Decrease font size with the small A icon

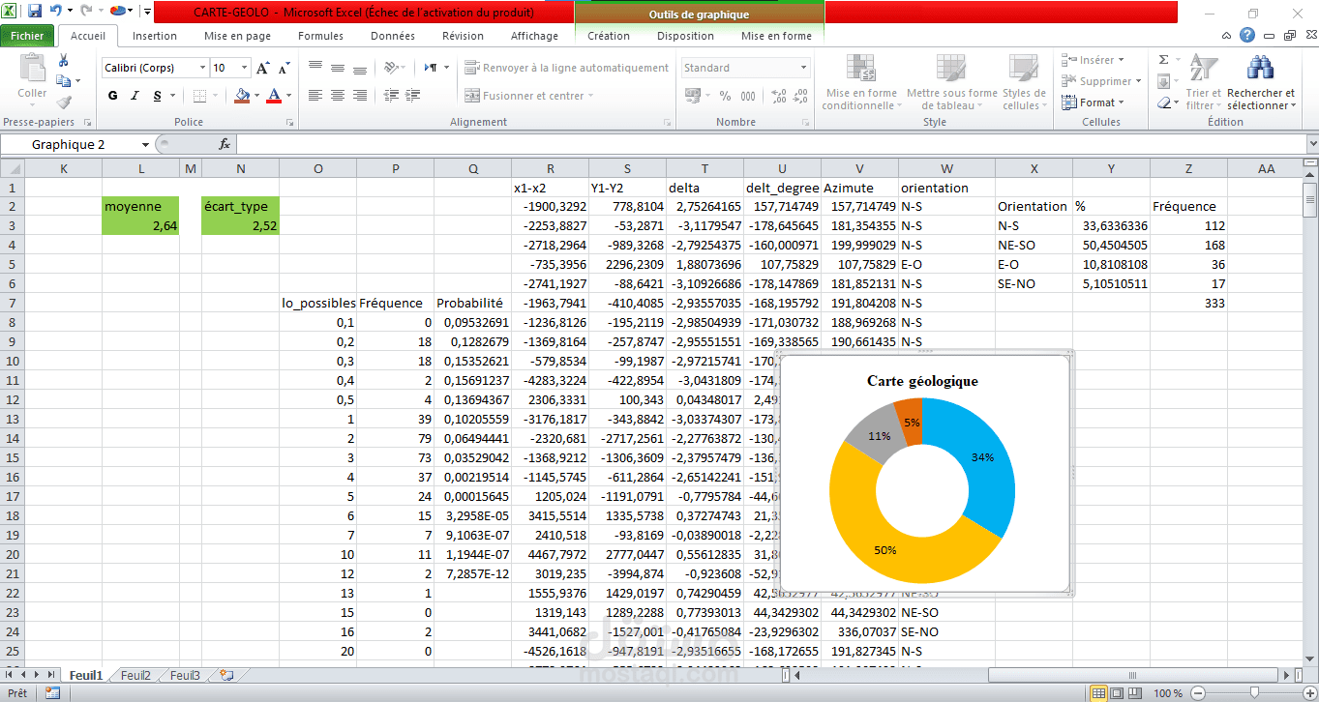[284, 69]
